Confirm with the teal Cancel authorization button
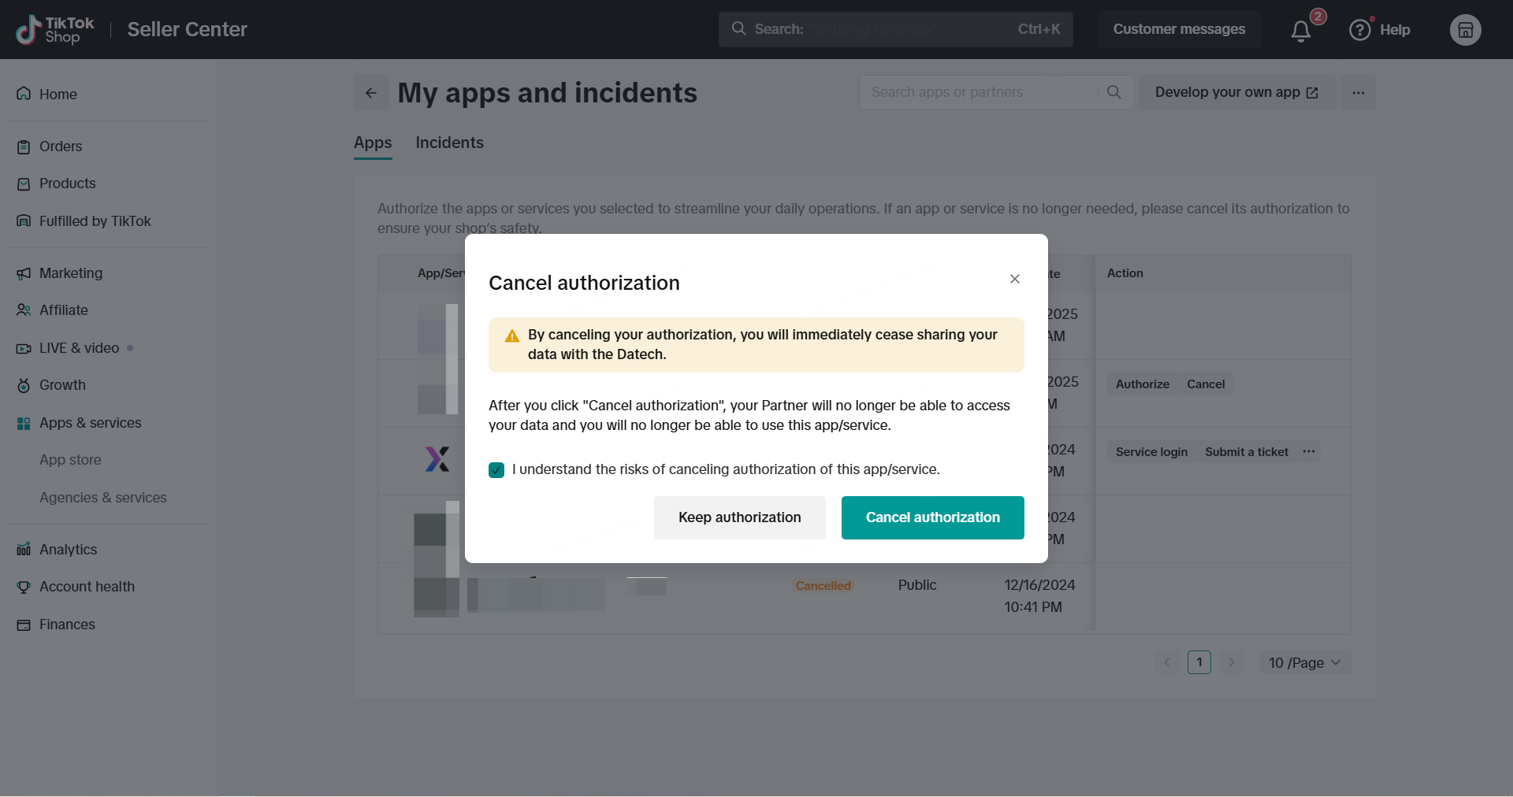The width and height of the screenshot is (1513, 797). (932, 517)
